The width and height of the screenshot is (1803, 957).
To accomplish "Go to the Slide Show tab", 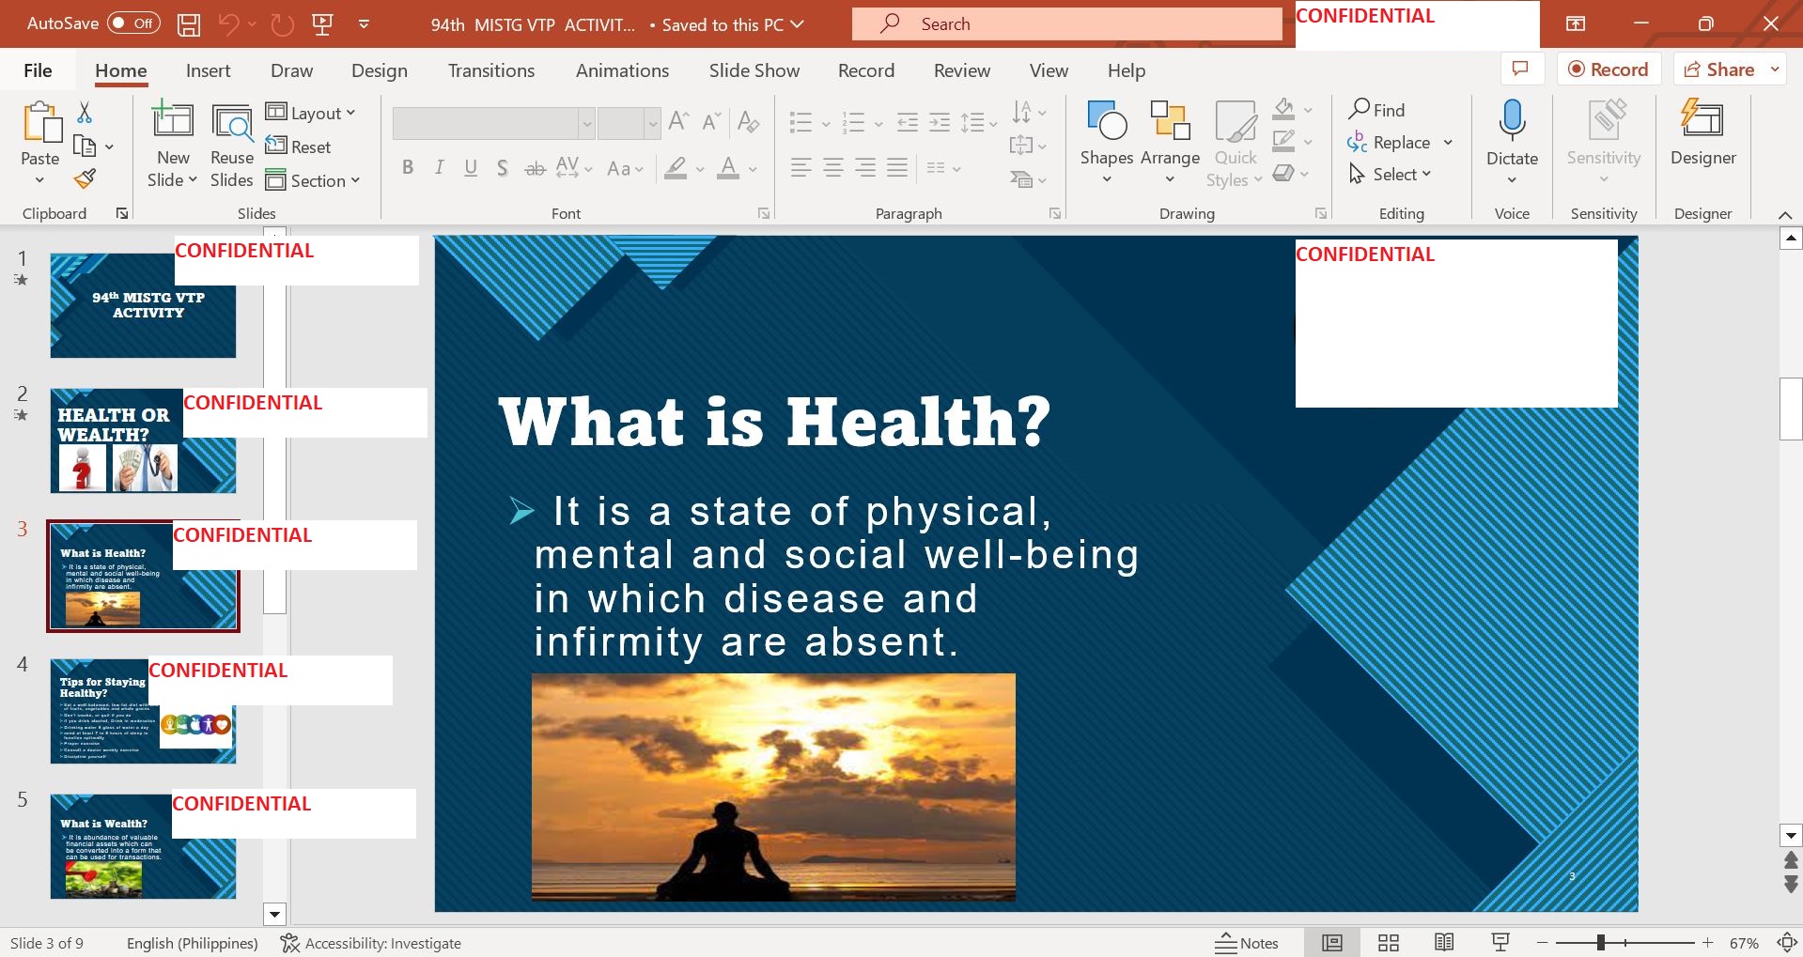I will [x=754, y=70].
